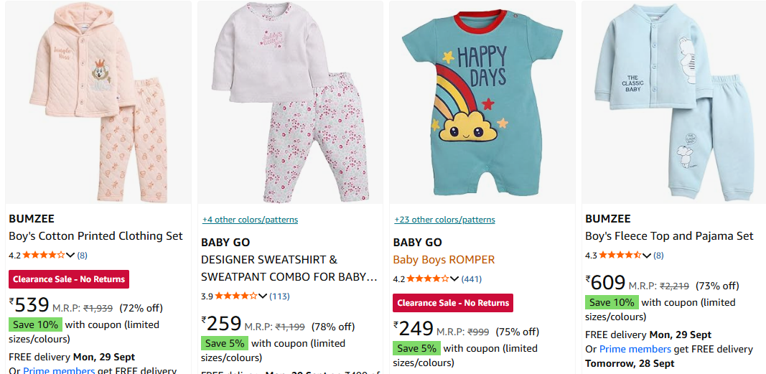Open Boy's Fleece Top and Pajama Set title
Viewport: 766px width, 374px height.
[669, 235]
